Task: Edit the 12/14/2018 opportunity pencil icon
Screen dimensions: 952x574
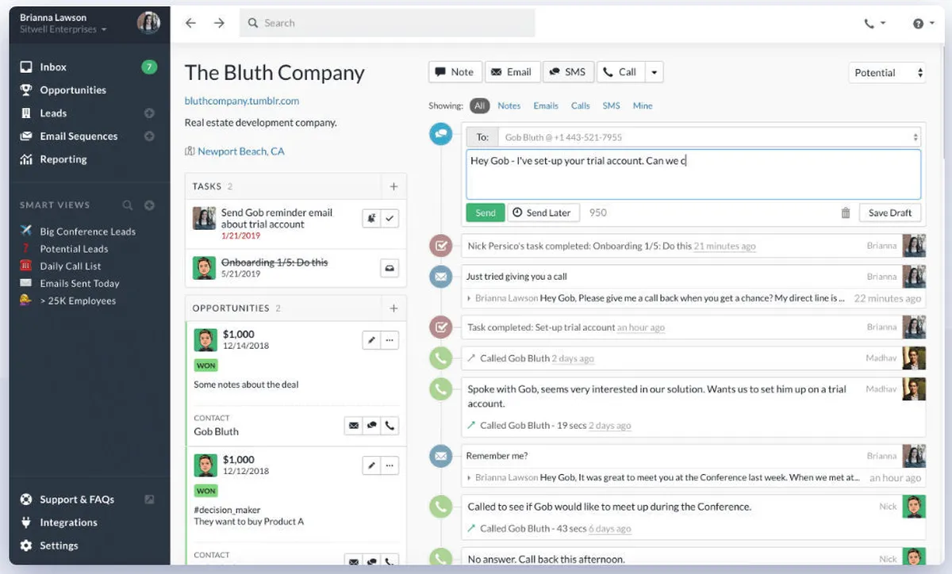Action: 370,340
